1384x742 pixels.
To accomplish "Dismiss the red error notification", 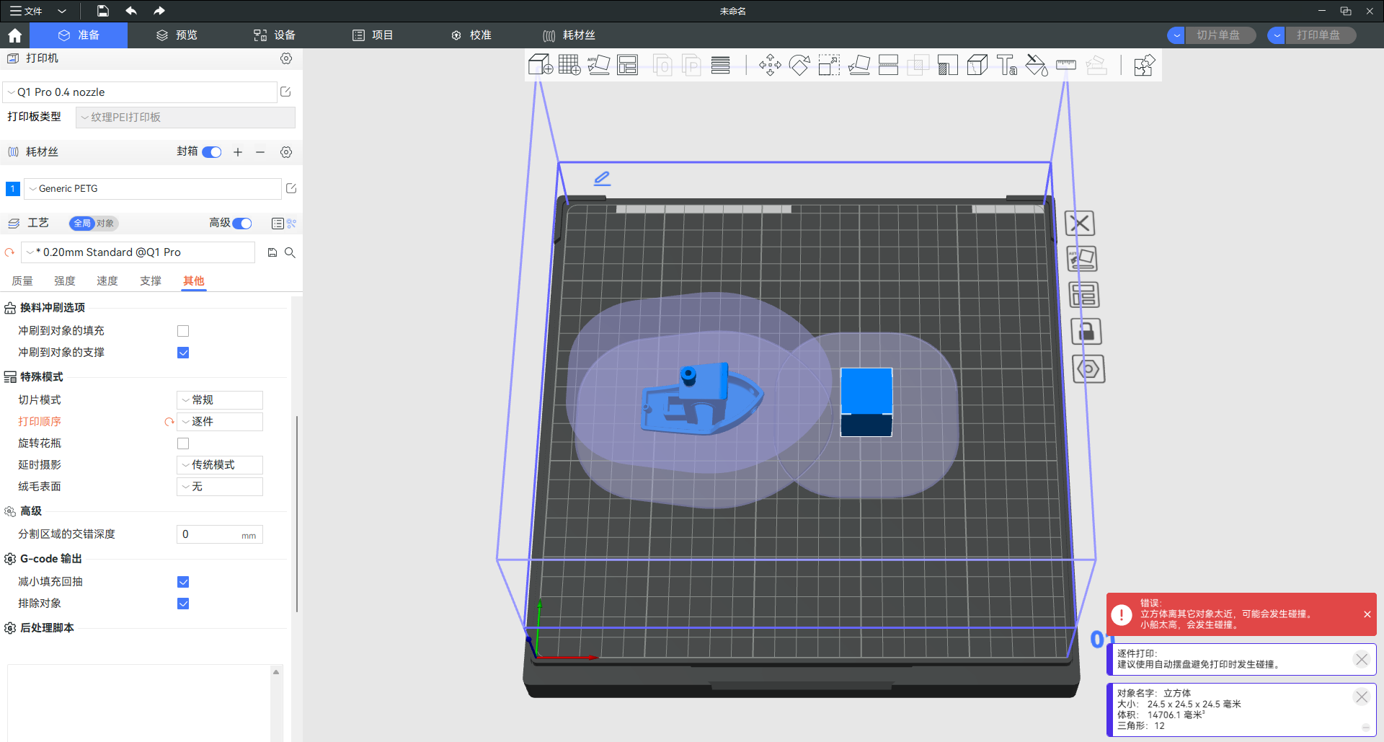I will pyautogui.click(x=1367, y=614).
